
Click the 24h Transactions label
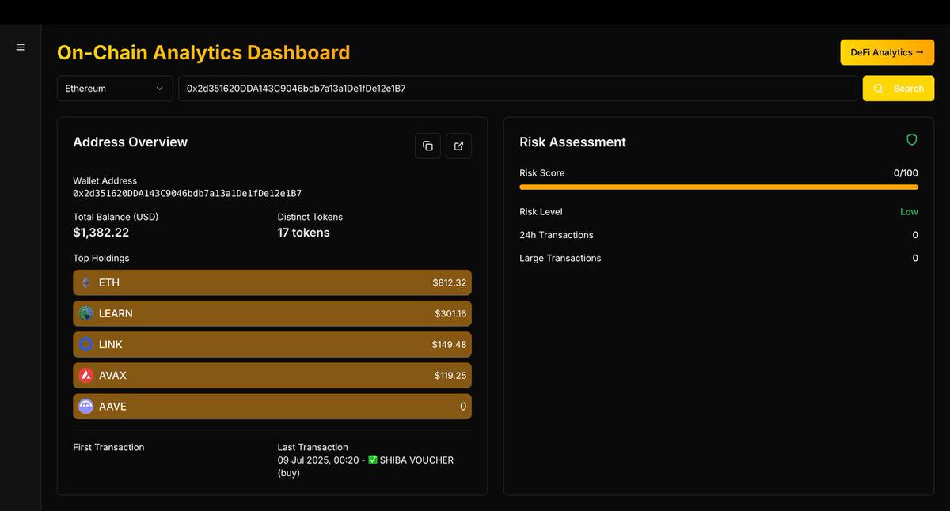[557, 235]
